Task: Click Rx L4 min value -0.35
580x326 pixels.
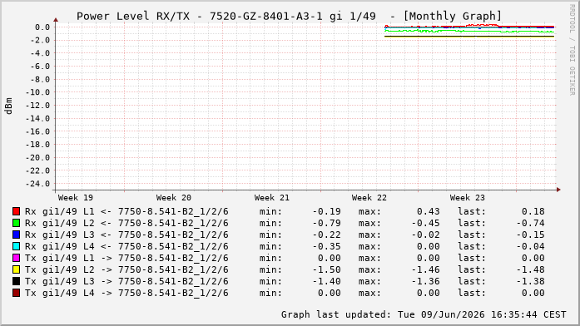Action: [x=327, y=246]
